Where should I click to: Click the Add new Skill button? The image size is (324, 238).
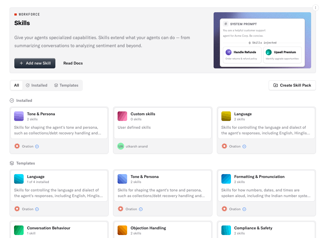click(x=35, y=63)
